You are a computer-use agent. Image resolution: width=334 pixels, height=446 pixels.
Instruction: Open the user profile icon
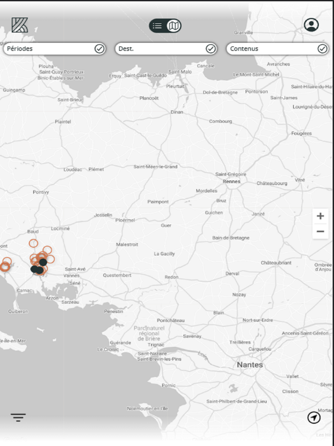click(x=311, y=25)
